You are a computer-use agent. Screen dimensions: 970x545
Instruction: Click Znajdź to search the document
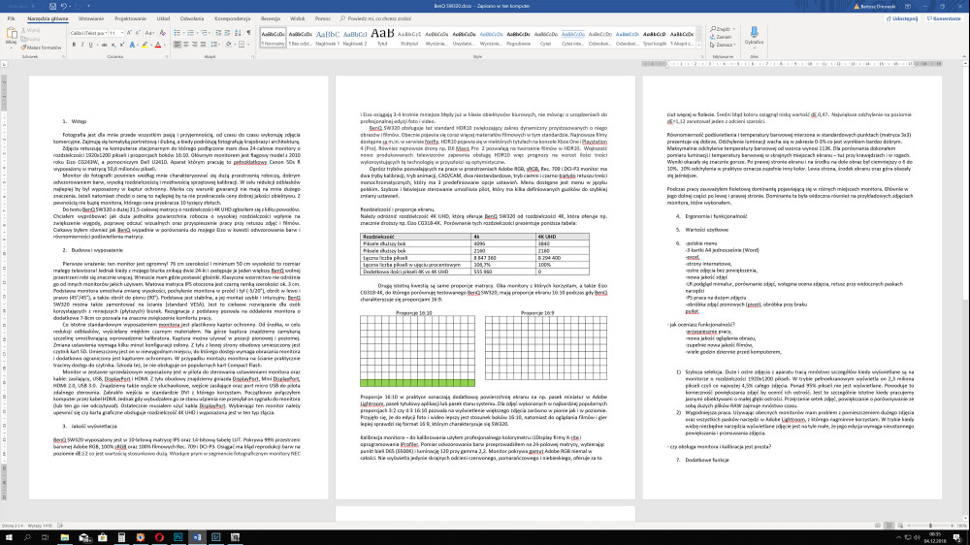(722, 29)
